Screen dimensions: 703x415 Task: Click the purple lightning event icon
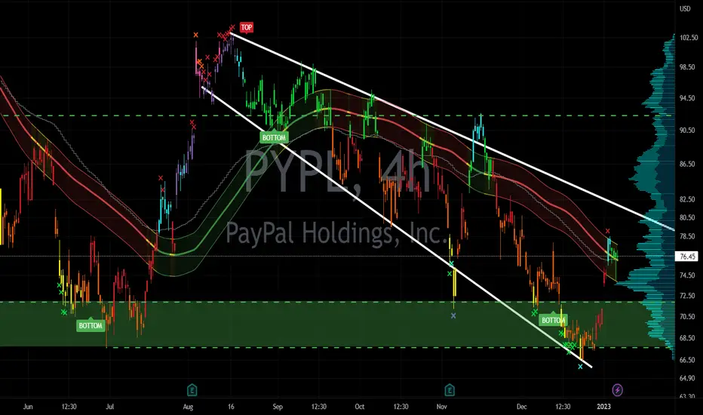tap(617, 390)
